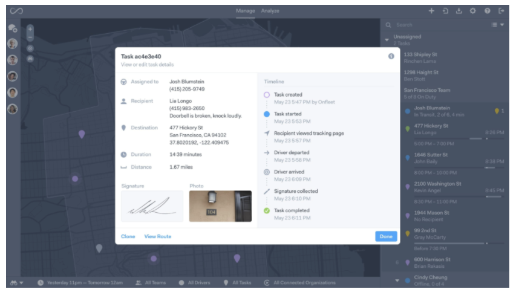The height and width of the screenshot is (295, 519).
Task: Open the All Tasks filter
Action: click(x=237, y=283)
